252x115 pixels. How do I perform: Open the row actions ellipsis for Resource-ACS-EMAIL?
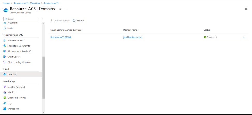[244, 37]
